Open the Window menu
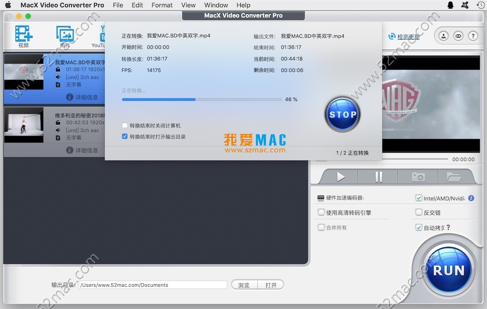Screen dimensions: 487x309 216,5
